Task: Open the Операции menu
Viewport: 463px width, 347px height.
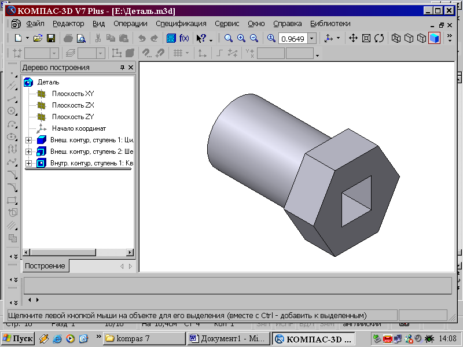Action: pyautogui.click(x=130, y=24)
